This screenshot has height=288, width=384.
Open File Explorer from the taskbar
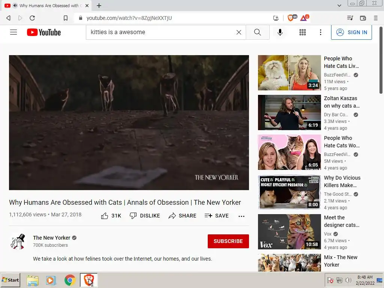[33, 280]
